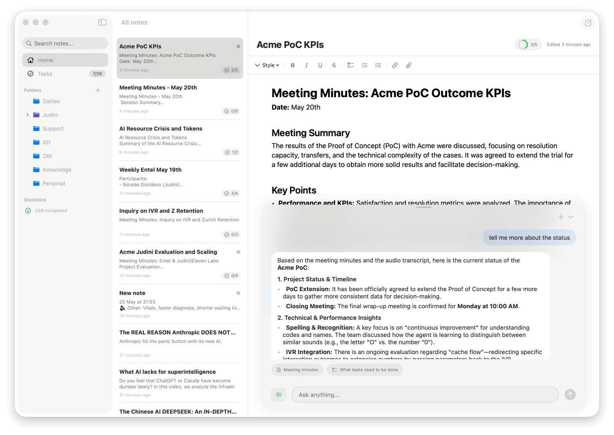The width and height of the screenshot is (614, 435).
Task: Open the Tasks section
Action: pos(65,74)
